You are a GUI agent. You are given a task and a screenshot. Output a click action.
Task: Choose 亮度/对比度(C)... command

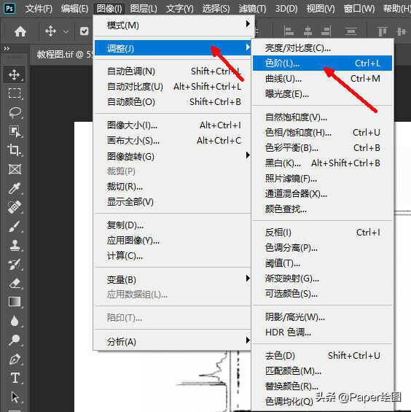(322, 48)
